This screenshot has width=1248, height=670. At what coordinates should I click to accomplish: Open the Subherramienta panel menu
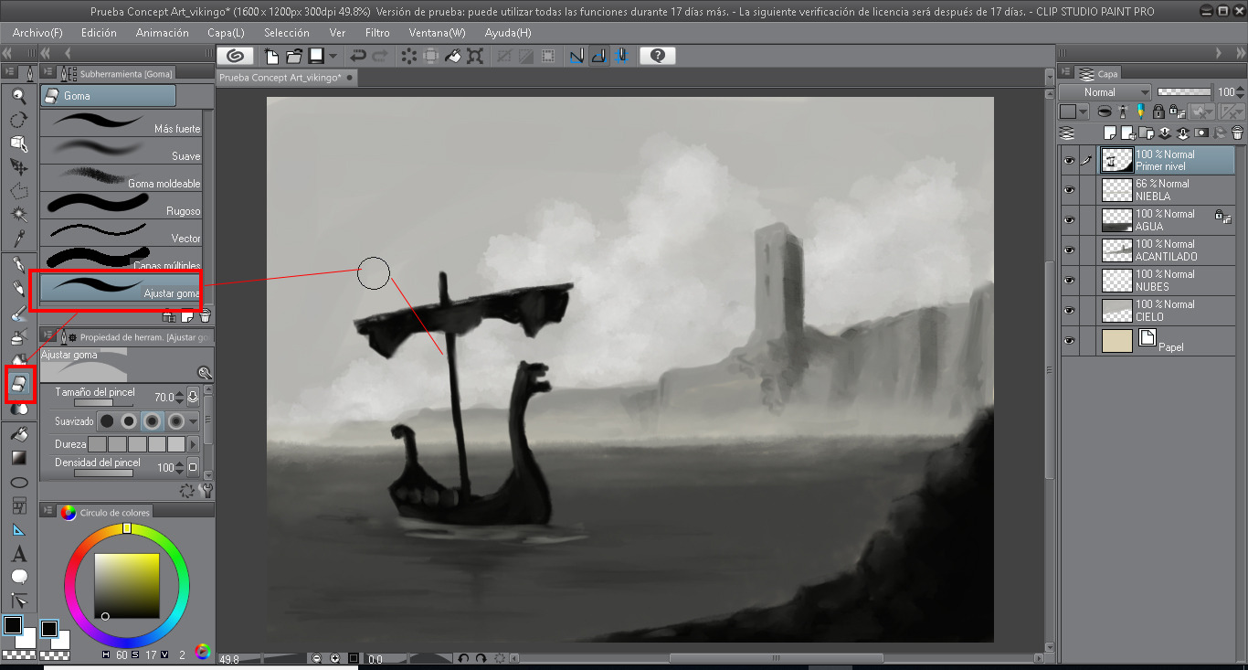pos(47,73)
